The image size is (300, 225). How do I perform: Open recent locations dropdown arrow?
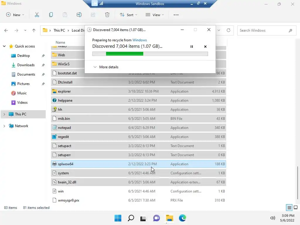click(x=25, y=30)
